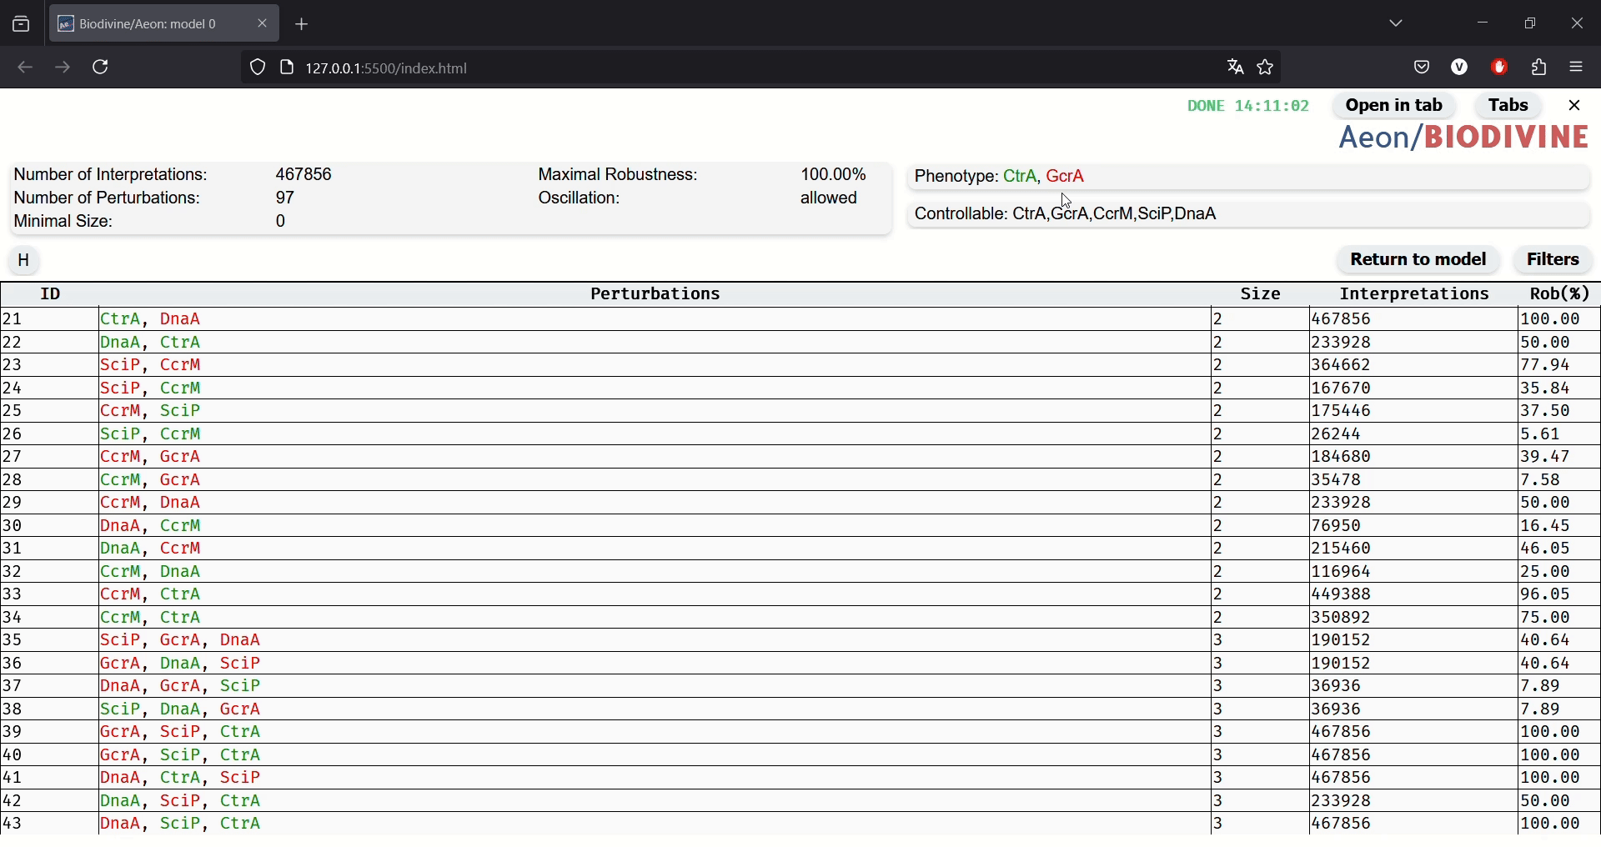This screenshot has width=1601, height=847.
Task: Go back one page
Action: (24, 68)
